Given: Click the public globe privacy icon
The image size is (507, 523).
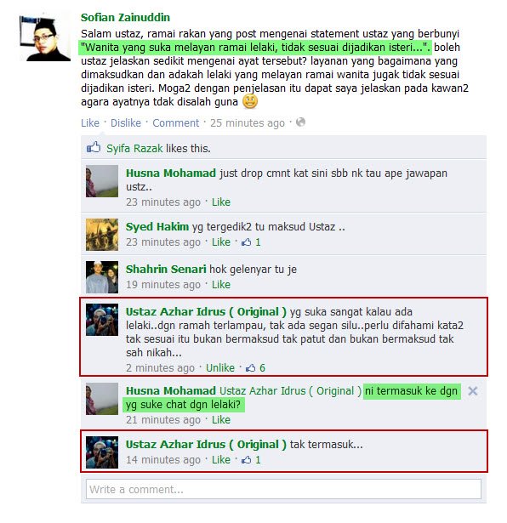Looking at the screenshot, I should [300, 122].
